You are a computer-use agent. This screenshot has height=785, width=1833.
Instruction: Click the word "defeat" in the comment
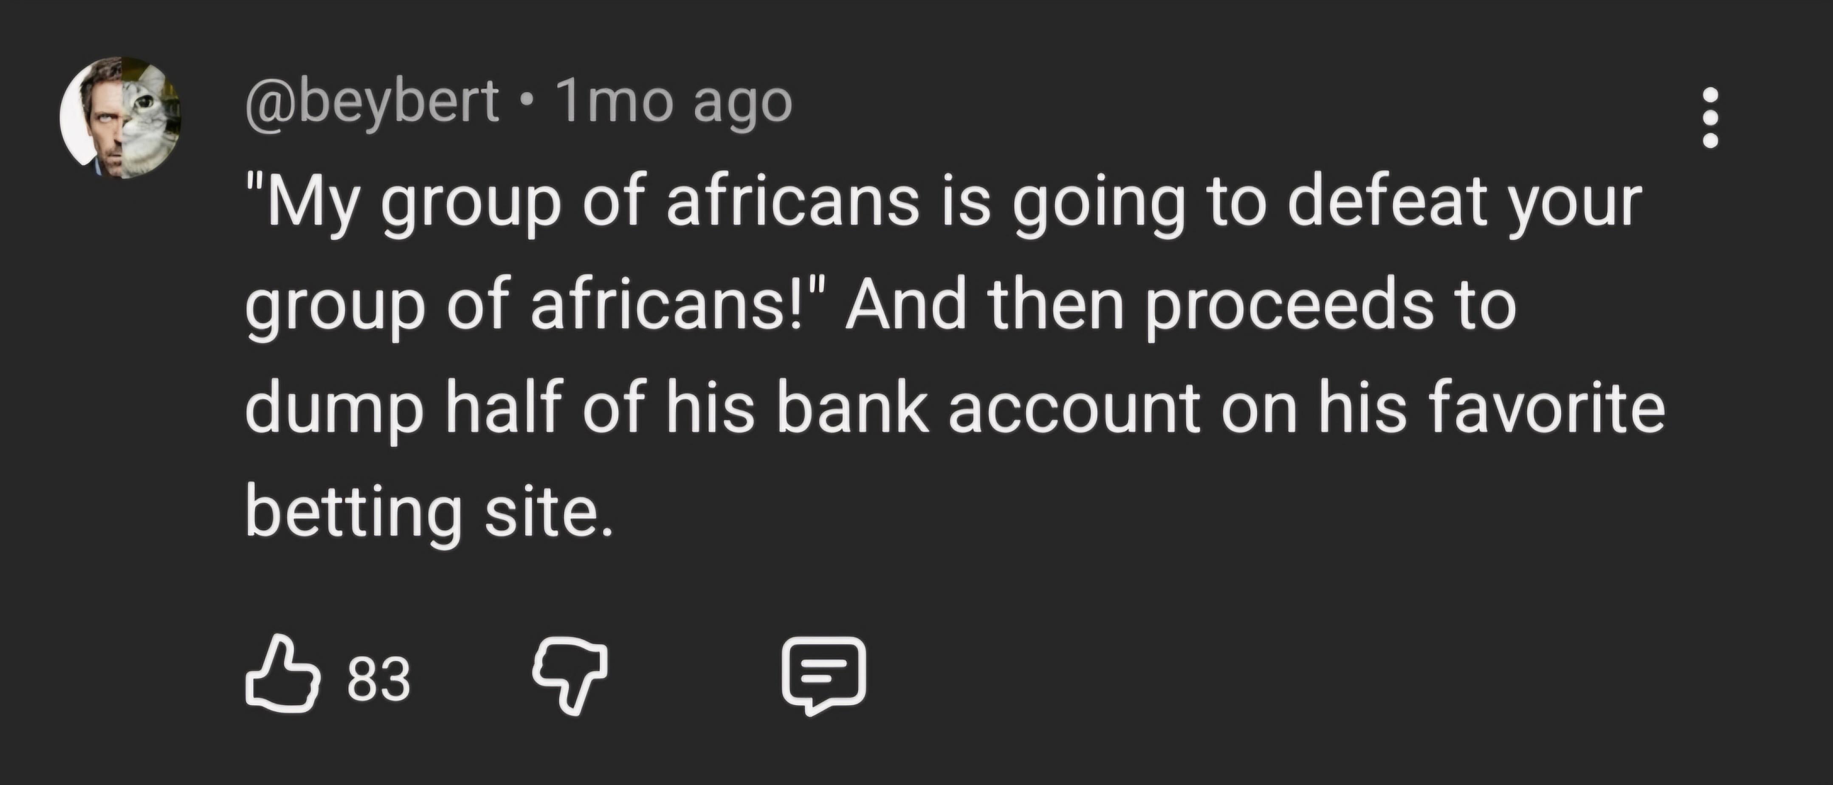pyautogui.click(x=1388, y=203)
